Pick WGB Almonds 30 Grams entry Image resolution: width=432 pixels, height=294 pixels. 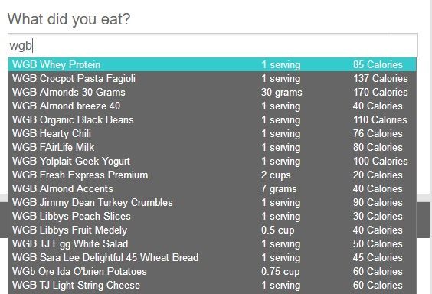[212, 92]
